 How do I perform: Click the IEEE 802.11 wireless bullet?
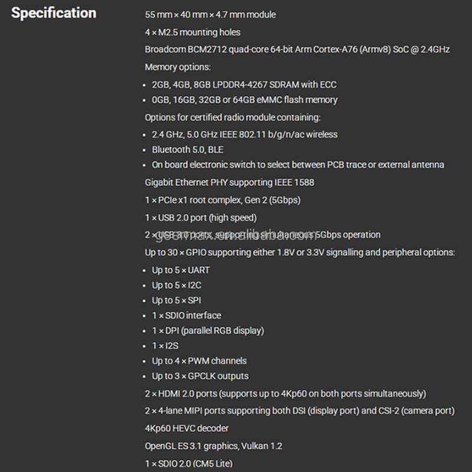pos(244,135)
